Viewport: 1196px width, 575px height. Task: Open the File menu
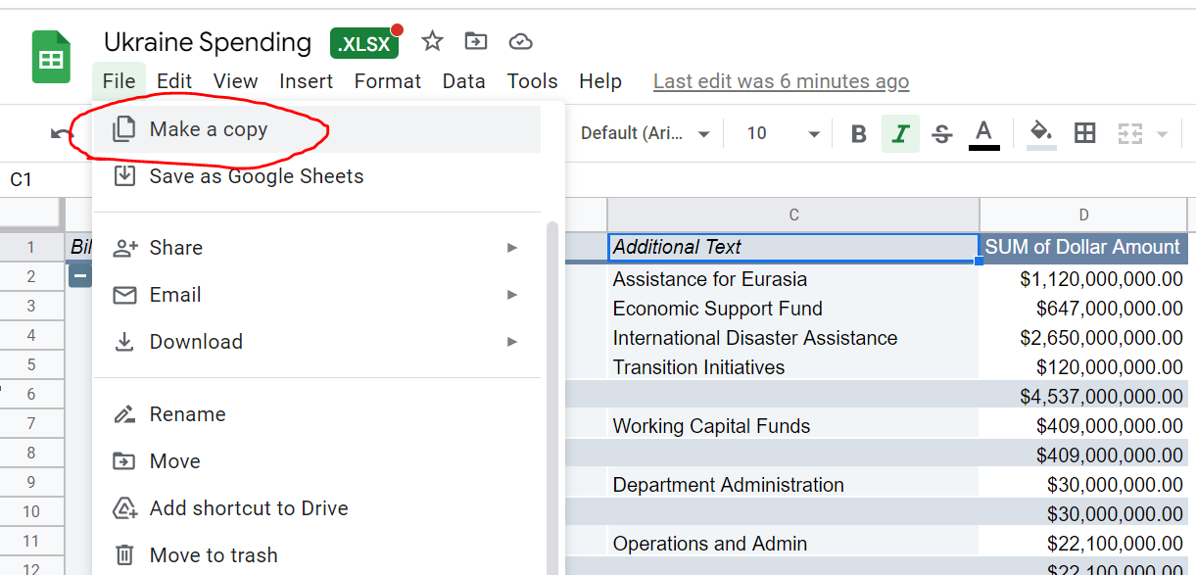coord(119,81)
